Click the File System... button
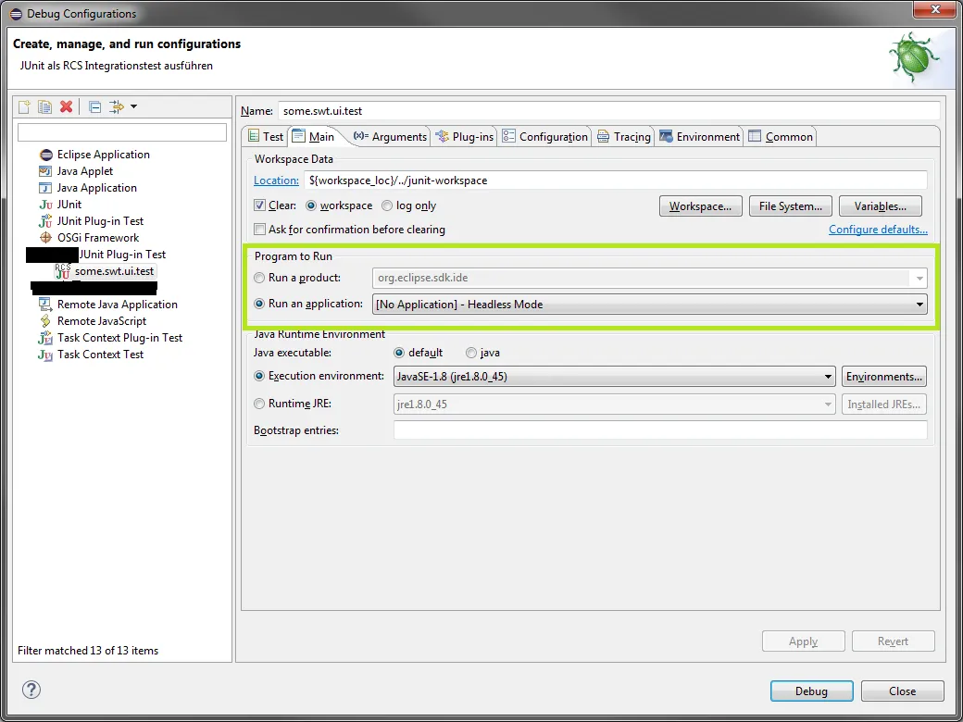 [x=791, y=206]
